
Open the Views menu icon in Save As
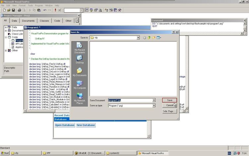point(159,38)
